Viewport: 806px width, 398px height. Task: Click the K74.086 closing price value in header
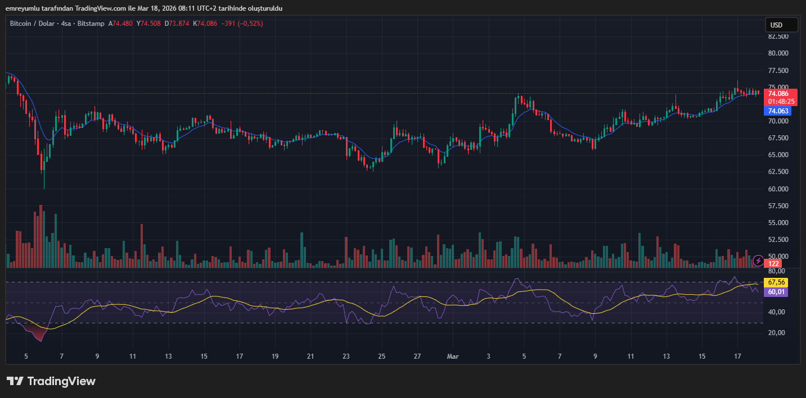coord(205,24)
